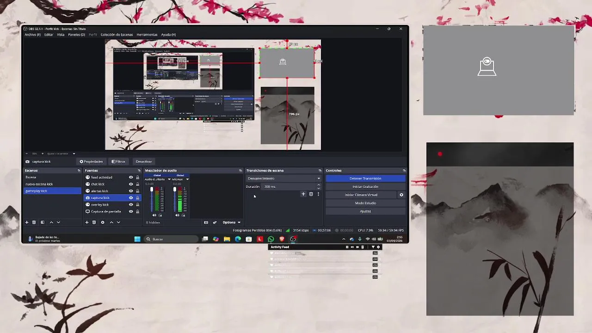The height and width of the screenshot is (333, 592).
Task: Open advanced audio properties gears icon
Action: click(x=215, y=222)
